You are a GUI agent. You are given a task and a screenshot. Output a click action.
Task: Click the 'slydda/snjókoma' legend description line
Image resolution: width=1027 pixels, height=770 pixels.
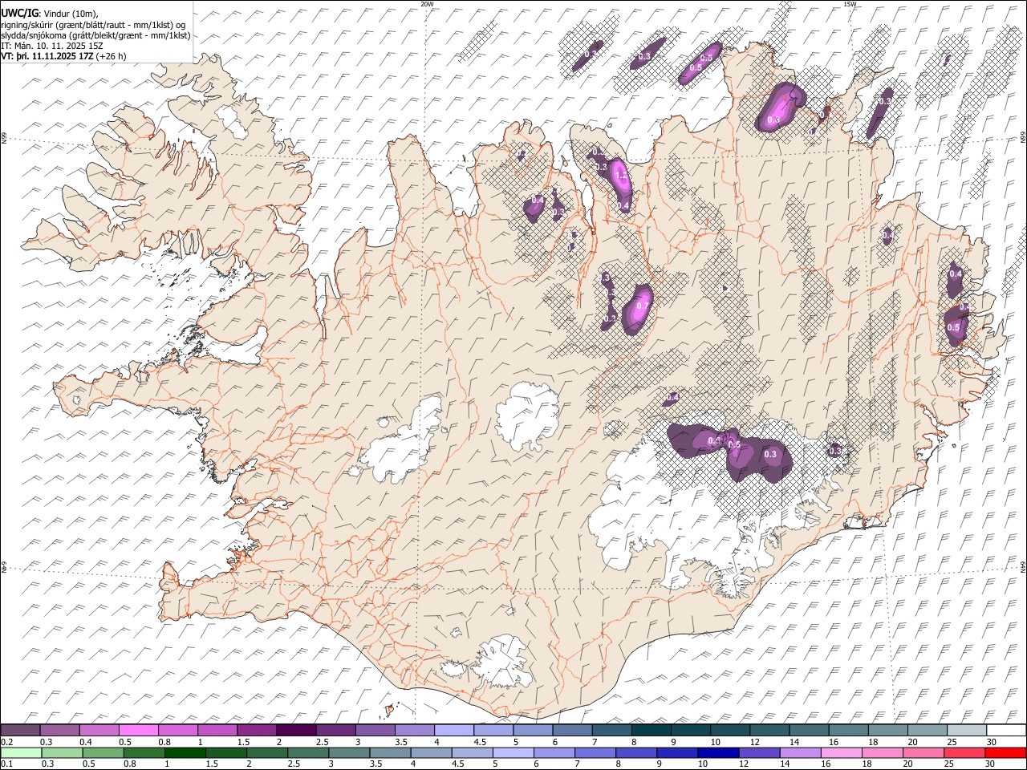coord(96,35)
